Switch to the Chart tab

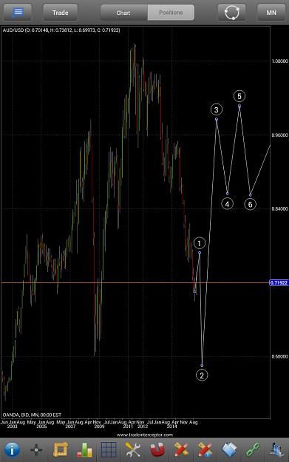point(123,13)
